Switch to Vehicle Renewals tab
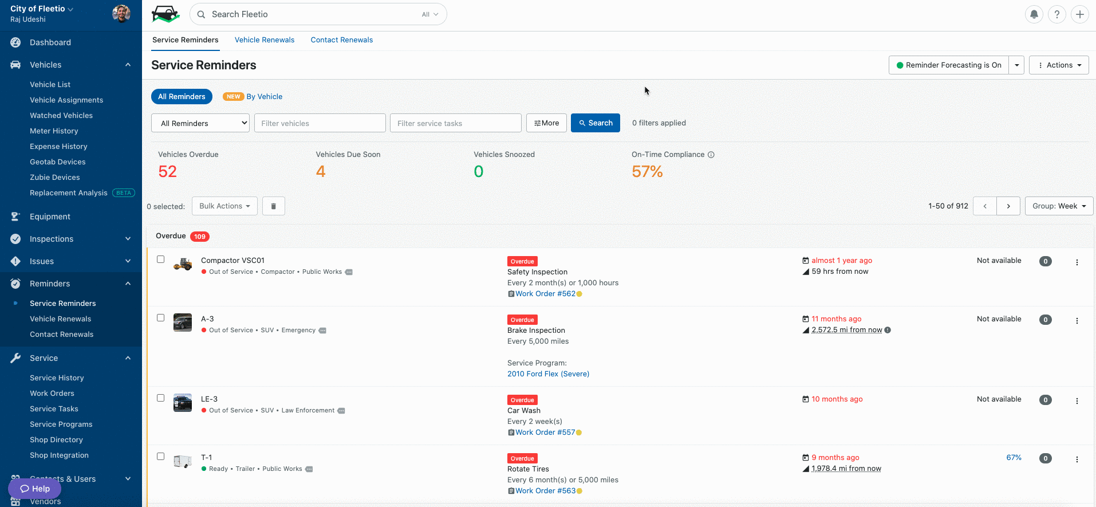Screen dimensions: 1096x507 [x=265, y=40]
